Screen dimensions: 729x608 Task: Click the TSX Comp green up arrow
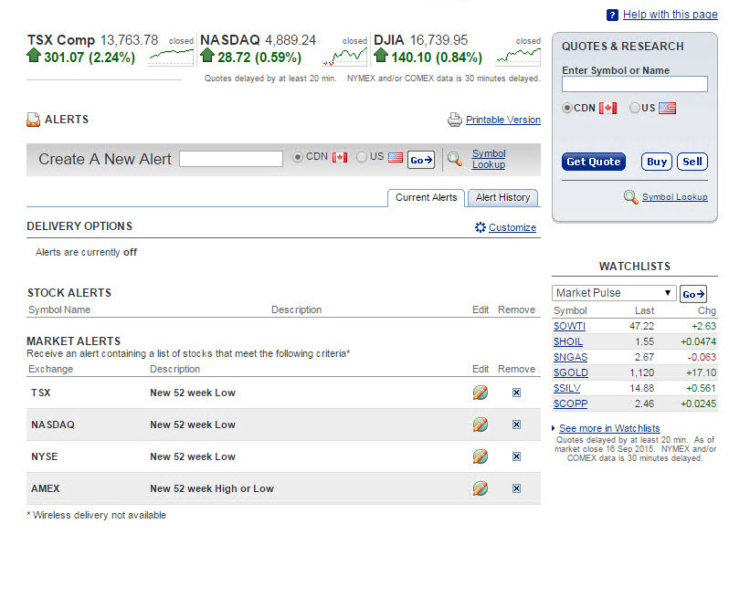pyautogui.click(x=34, y=56)
